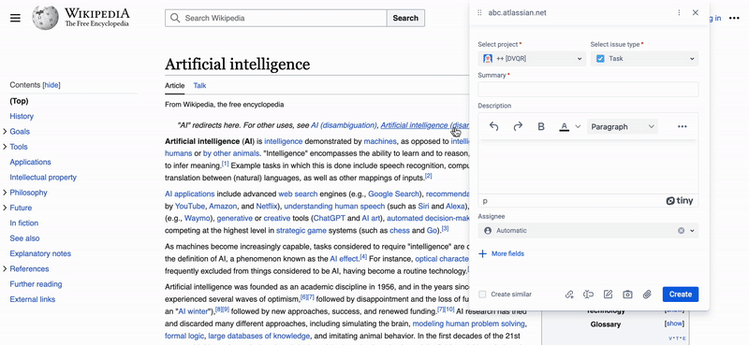Select the Article tab
The height and width of the screenshot is (345, 749).
tap(174, 86)
